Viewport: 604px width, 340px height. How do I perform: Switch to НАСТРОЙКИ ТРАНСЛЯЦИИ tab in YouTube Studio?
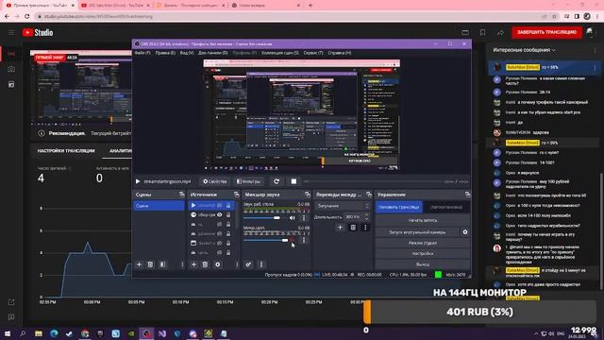(x=66, y=151)
